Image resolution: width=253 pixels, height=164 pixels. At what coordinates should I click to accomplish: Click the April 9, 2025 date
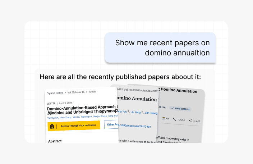click(x=65, y=103)
